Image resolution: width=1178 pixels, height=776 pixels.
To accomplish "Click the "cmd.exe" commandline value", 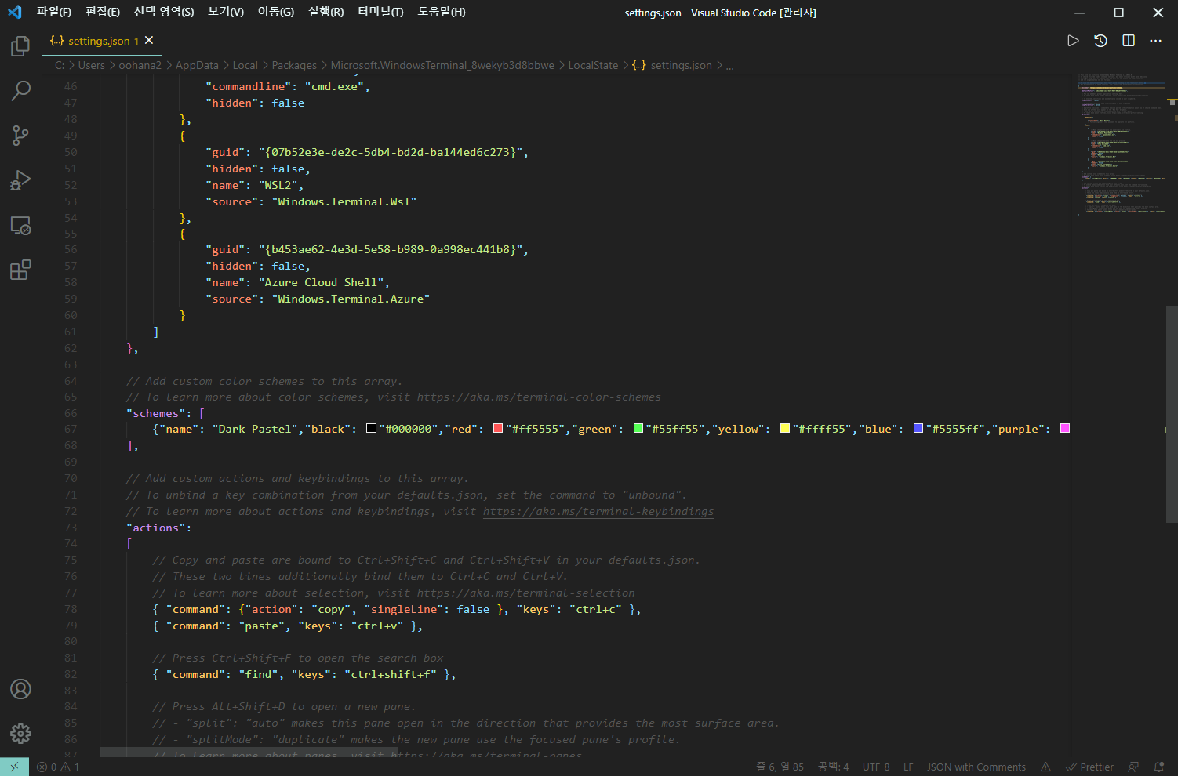I will [x=334, y=87].
